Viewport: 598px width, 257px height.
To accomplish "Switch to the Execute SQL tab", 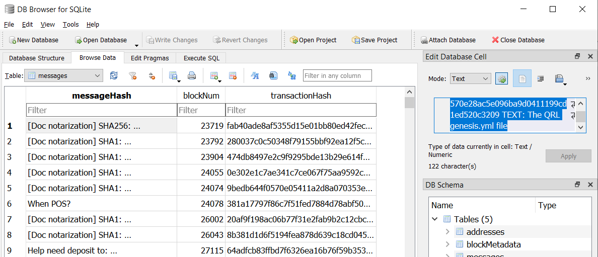I will pyautogui.click(x=201, y=58).
